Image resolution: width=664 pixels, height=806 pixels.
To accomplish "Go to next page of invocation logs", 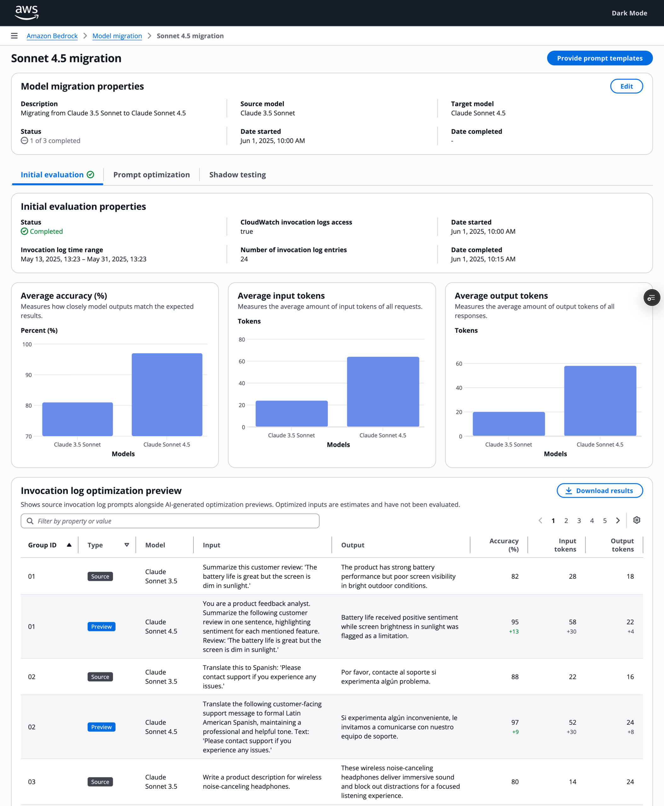I will pos(618,520).
